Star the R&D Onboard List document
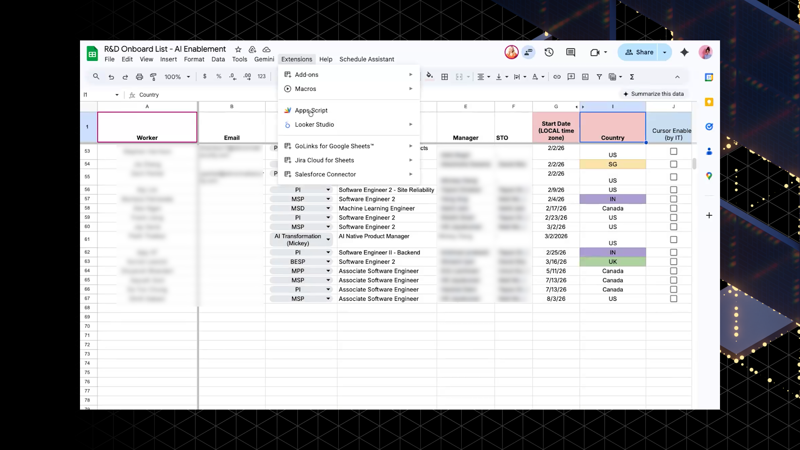 pyautogui.click(x=238, y=49)
